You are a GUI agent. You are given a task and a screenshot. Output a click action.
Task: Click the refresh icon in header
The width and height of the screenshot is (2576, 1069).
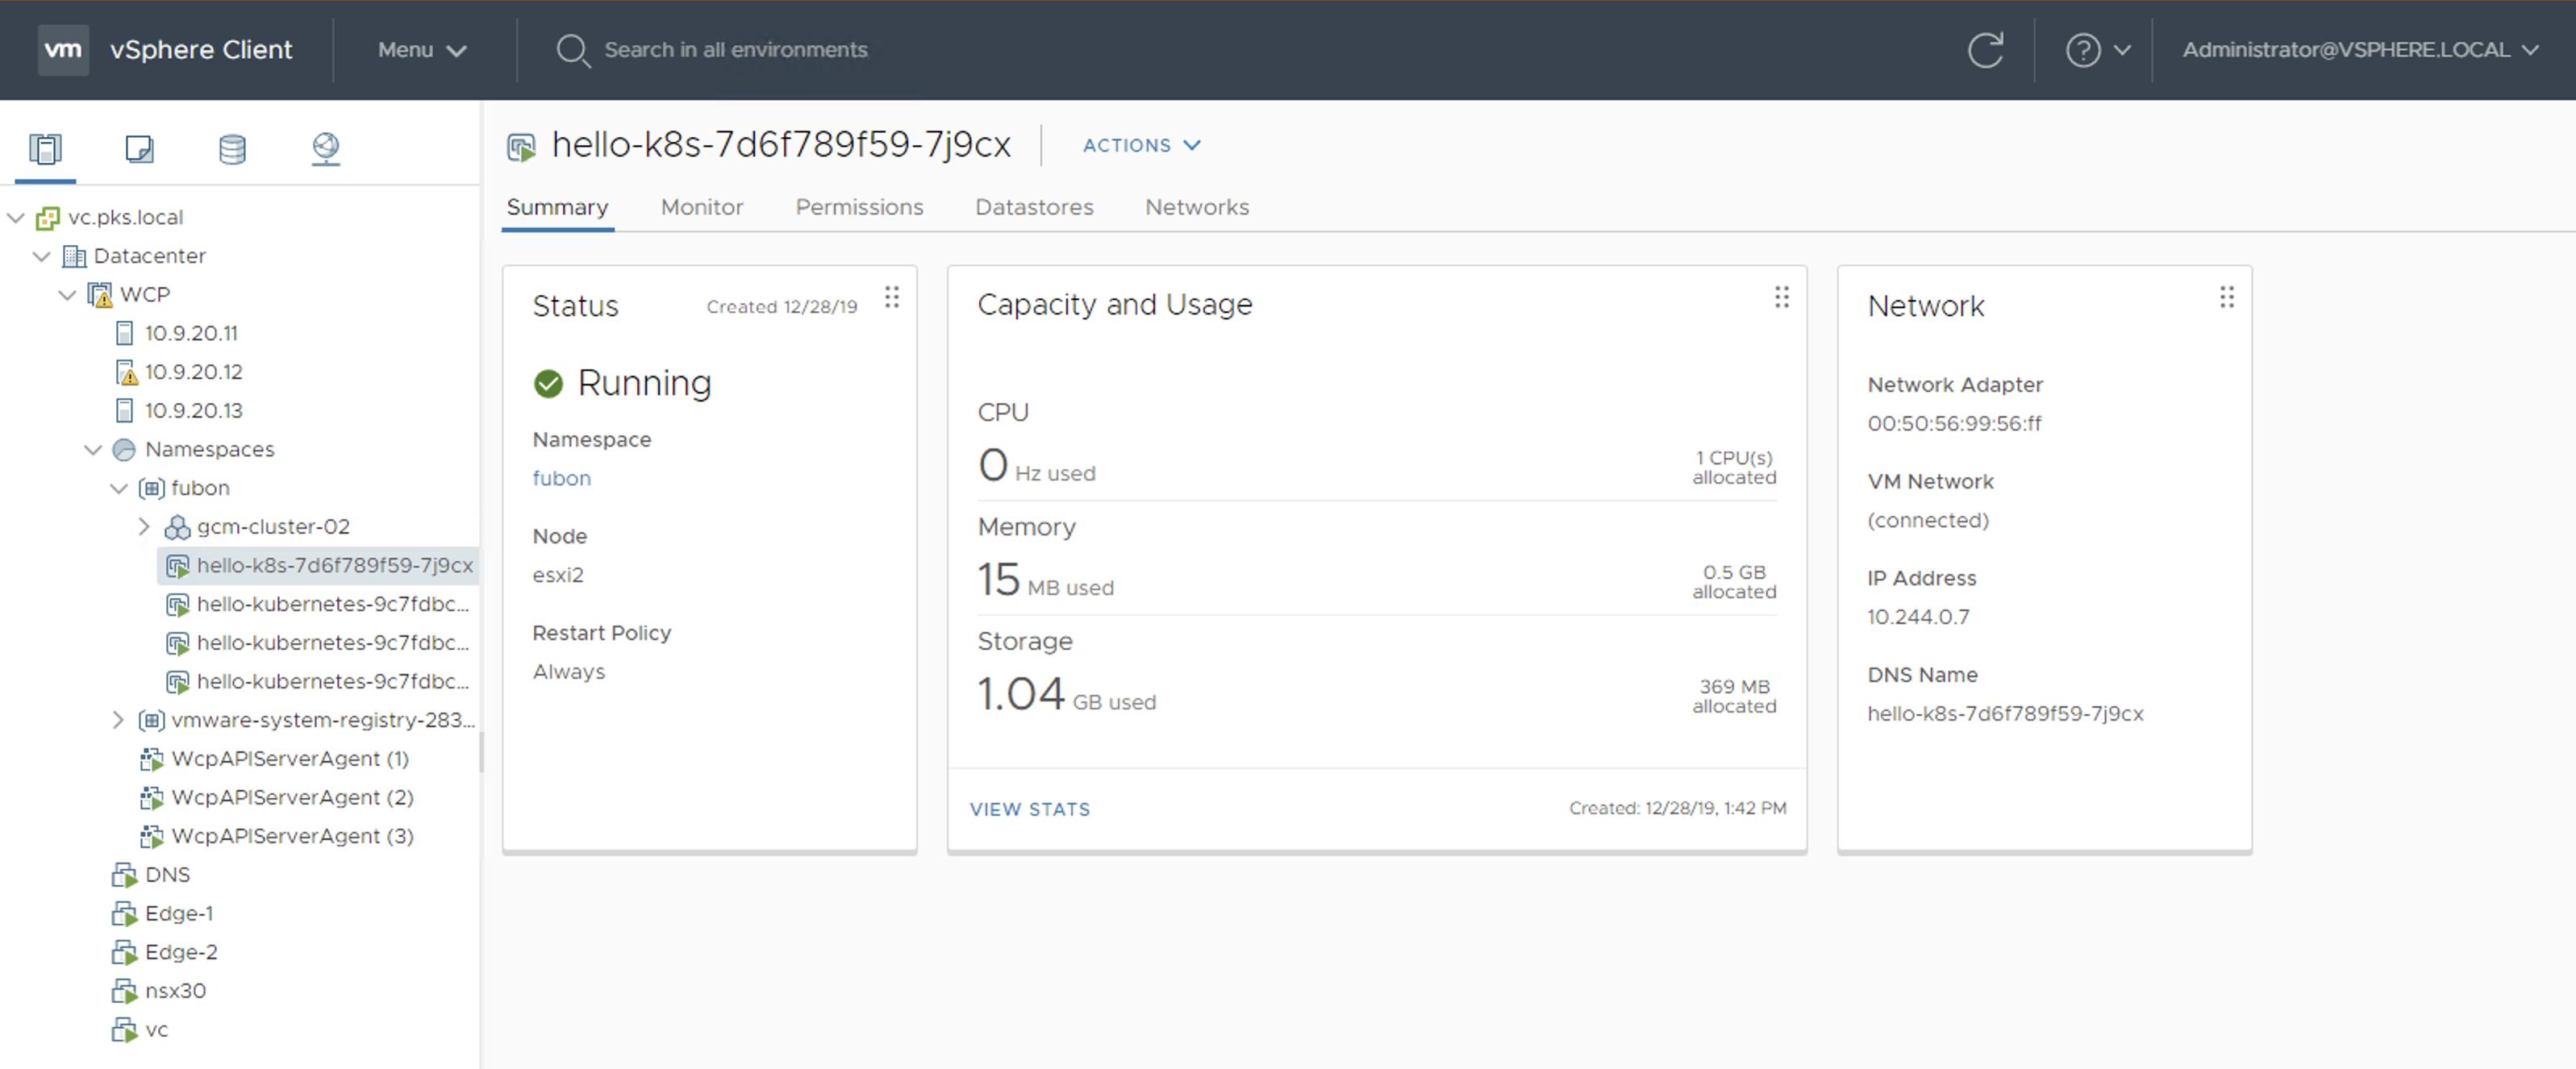pos(1985,49)
